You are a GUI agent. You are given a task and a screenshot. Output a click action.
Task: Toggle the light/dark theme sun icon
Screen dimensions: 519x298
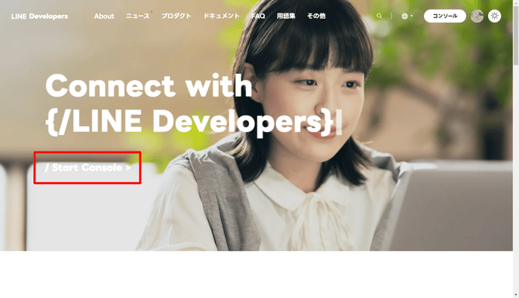coord(495,16)
